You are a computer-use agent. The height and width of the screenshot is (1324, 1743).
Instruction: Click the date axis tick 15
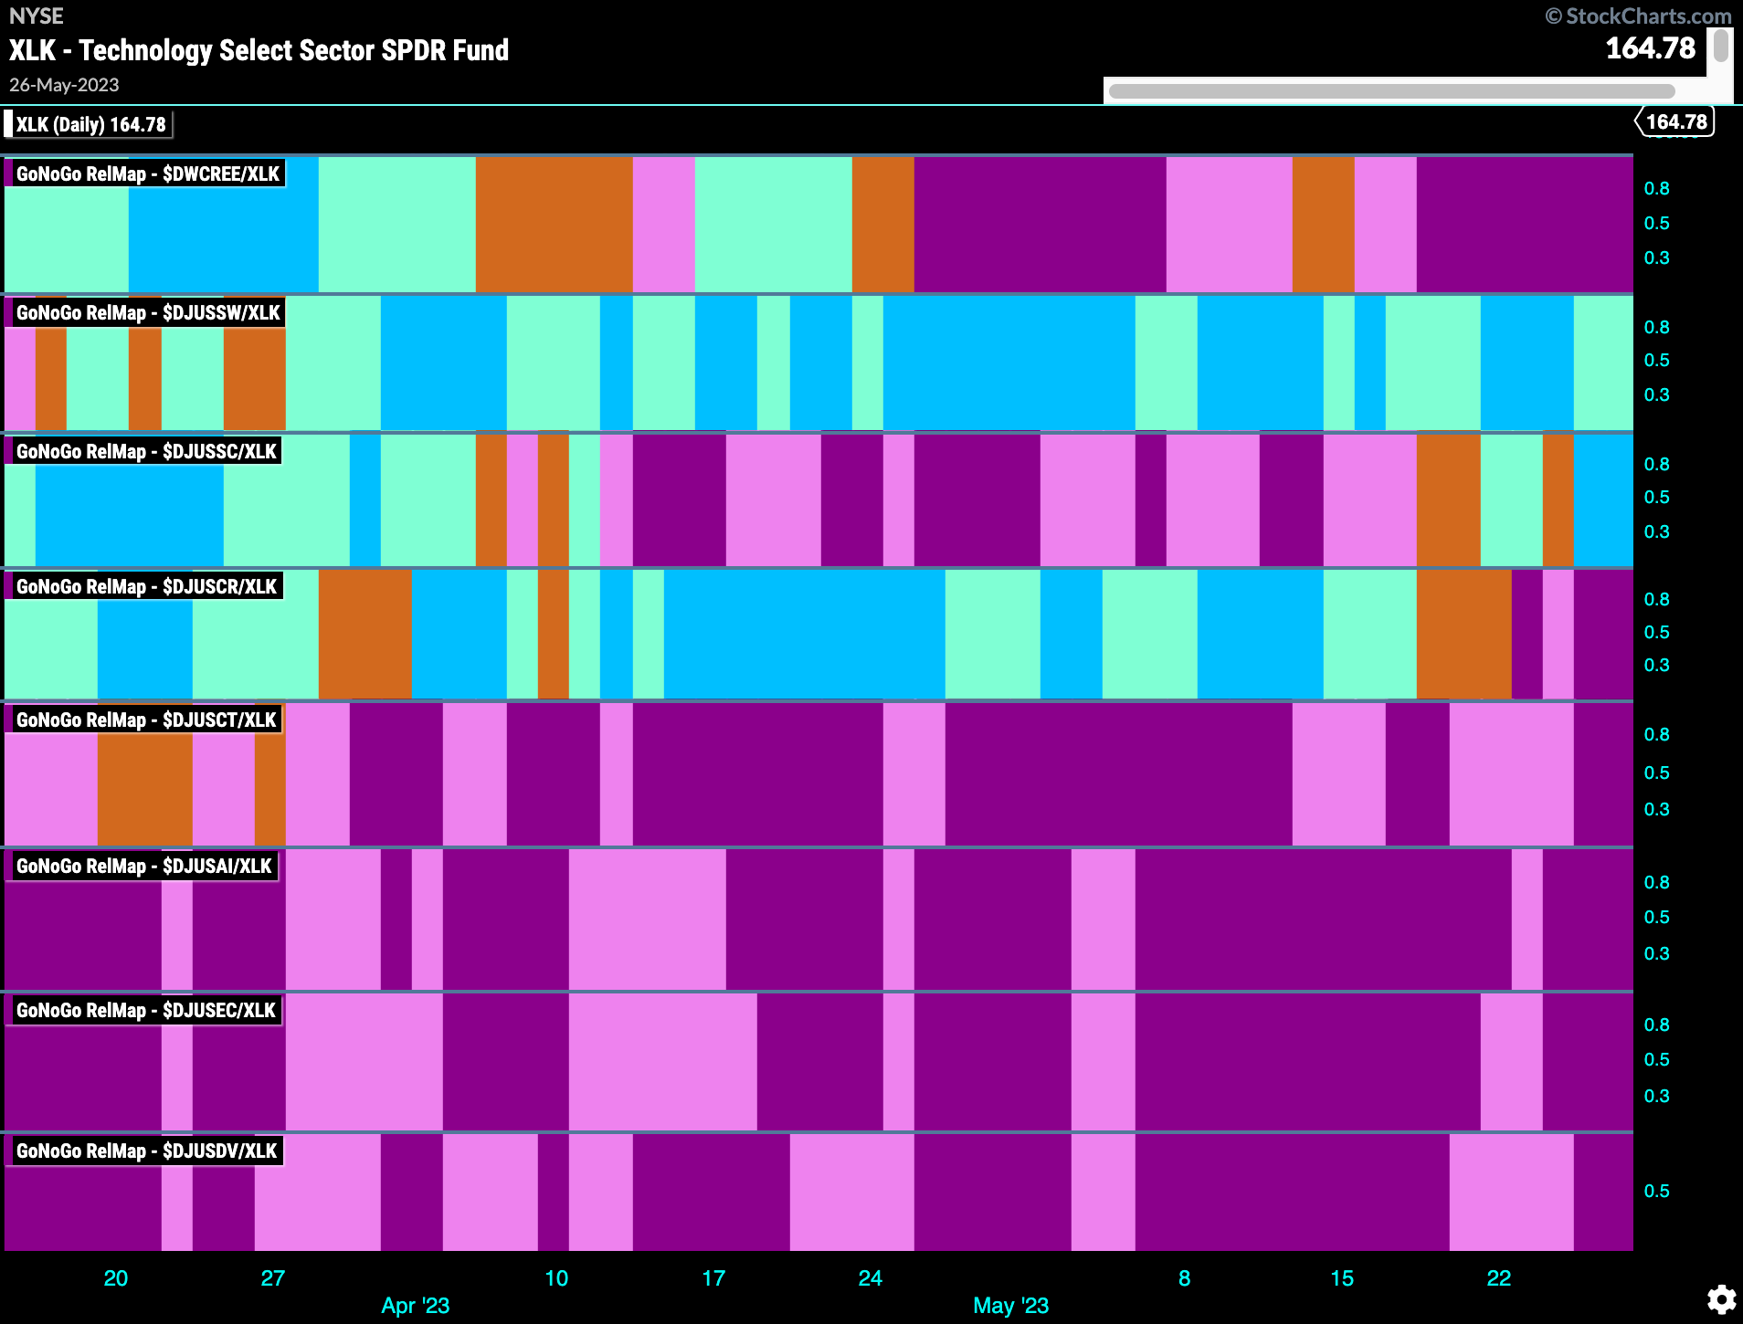[1342, 1277]
